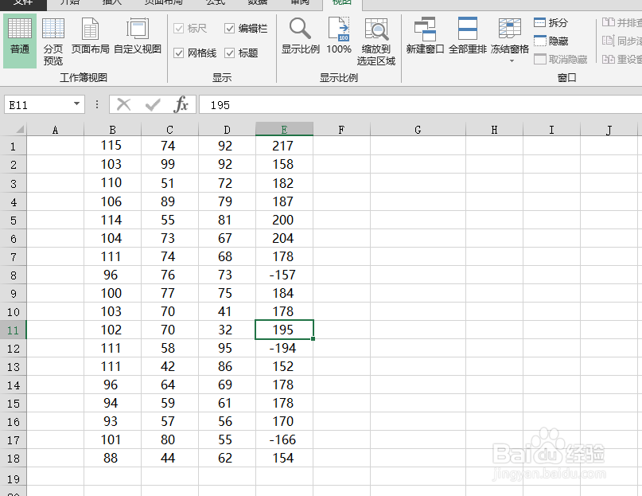Select cell D12 containing 95
Image resolution: width=642 pixels, height=496 pixels.
click(228, 348)
